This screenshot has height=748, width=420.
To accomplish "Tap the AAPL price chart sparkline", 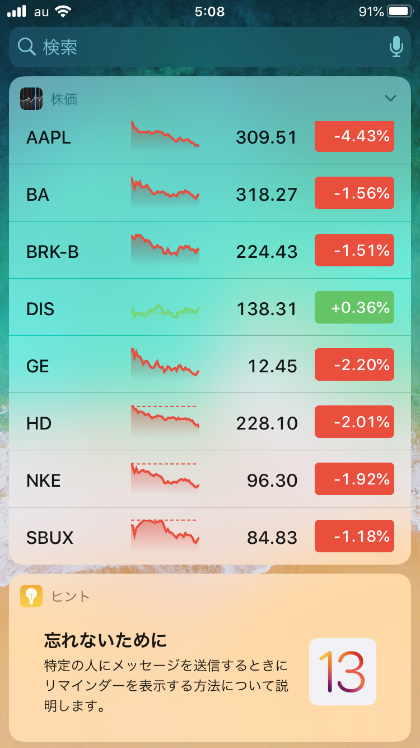I will coord(165,136).
